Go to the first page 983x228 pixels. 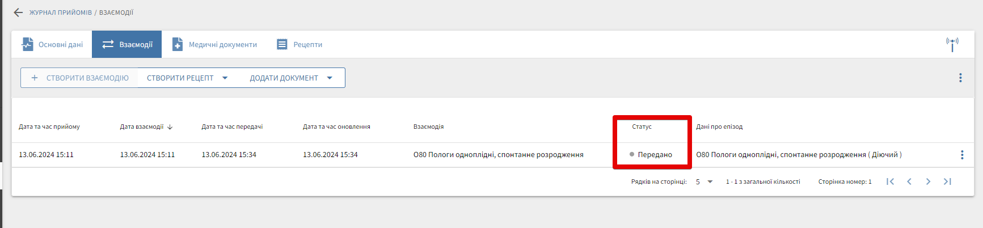coord(891,181)
